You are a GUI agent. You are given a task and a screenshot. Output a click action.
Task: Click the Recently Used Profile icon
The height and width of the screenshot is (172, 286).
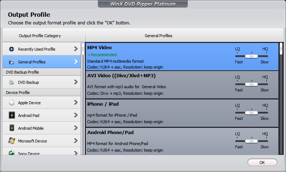coord(11,49)
